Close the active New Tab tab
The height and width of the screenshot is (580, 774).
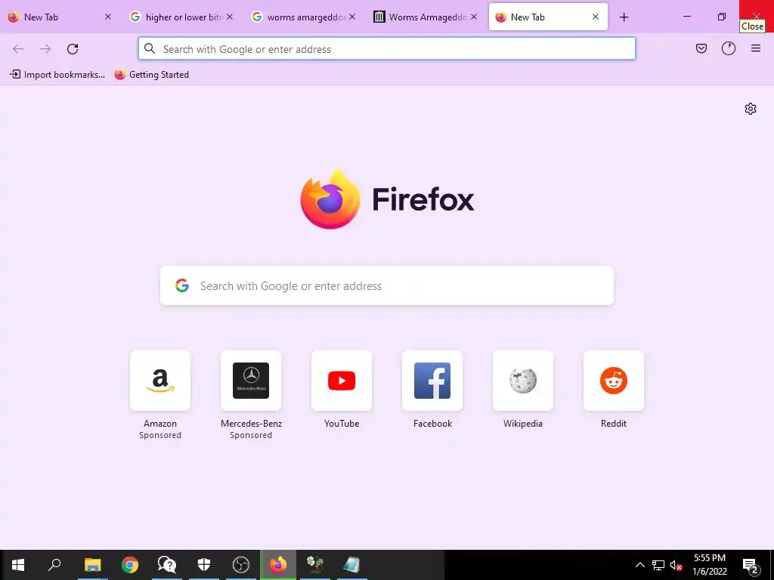click(596, 17)
